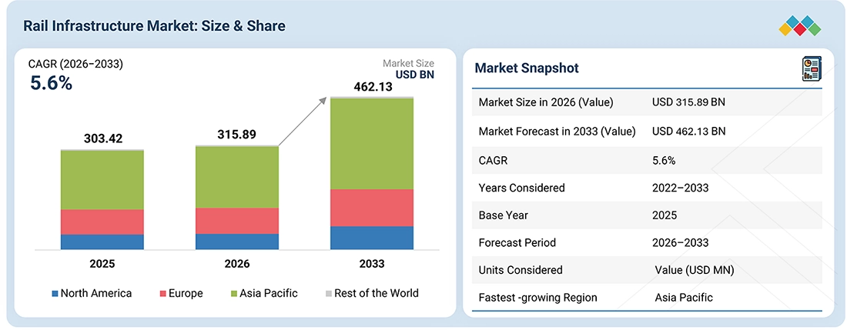Click the North America blue legend swatch

(55, 294)
